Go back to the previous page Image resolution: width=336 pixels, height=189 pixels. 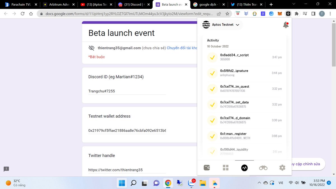[6, 13]
